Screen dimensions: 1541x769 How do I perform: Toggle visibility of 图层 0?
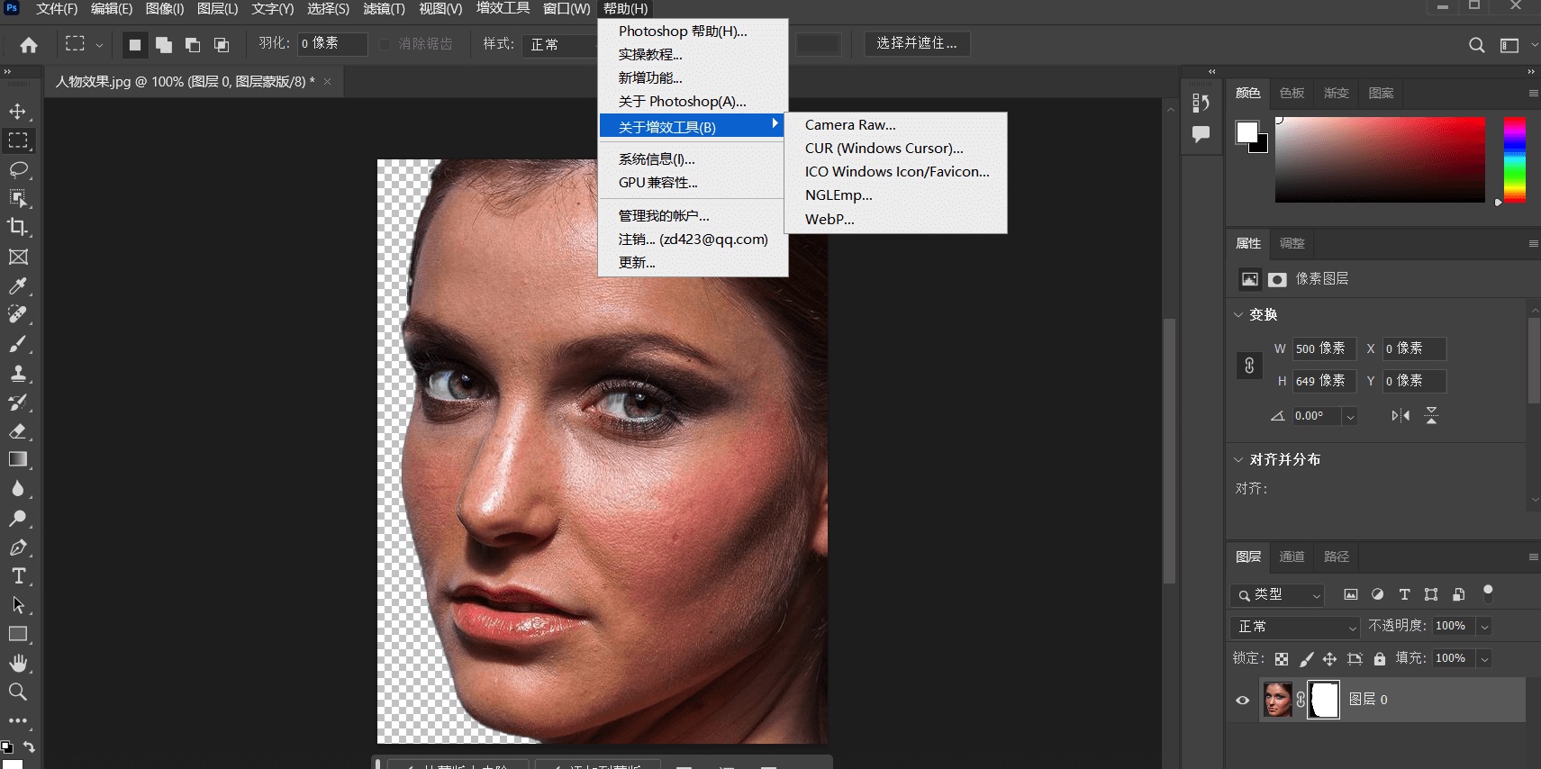click(1243, 700)
